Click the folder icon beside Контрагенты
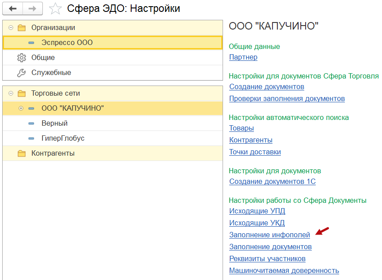 22,153
